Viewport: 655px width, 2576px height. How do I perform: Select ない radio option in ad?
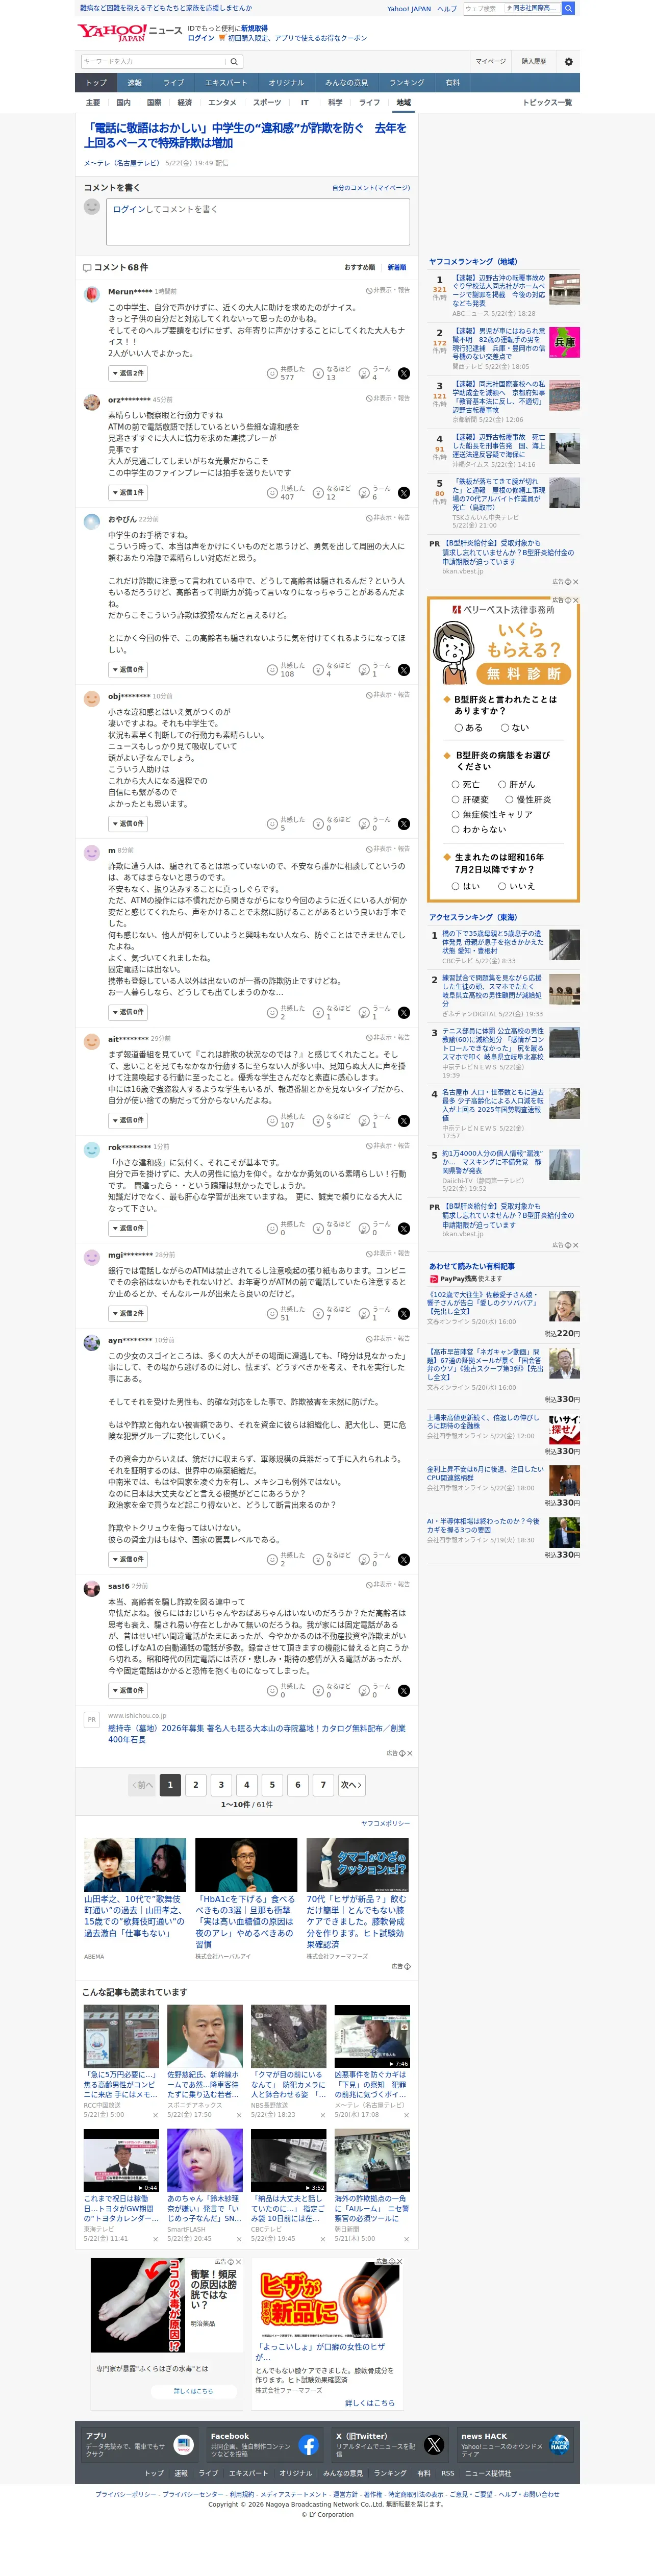505,728
